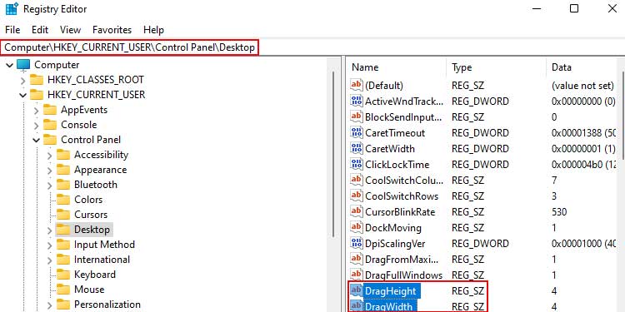Select the CoolSwitchRows value name
This screenshot has height=312, width=625.
[402, 196]
